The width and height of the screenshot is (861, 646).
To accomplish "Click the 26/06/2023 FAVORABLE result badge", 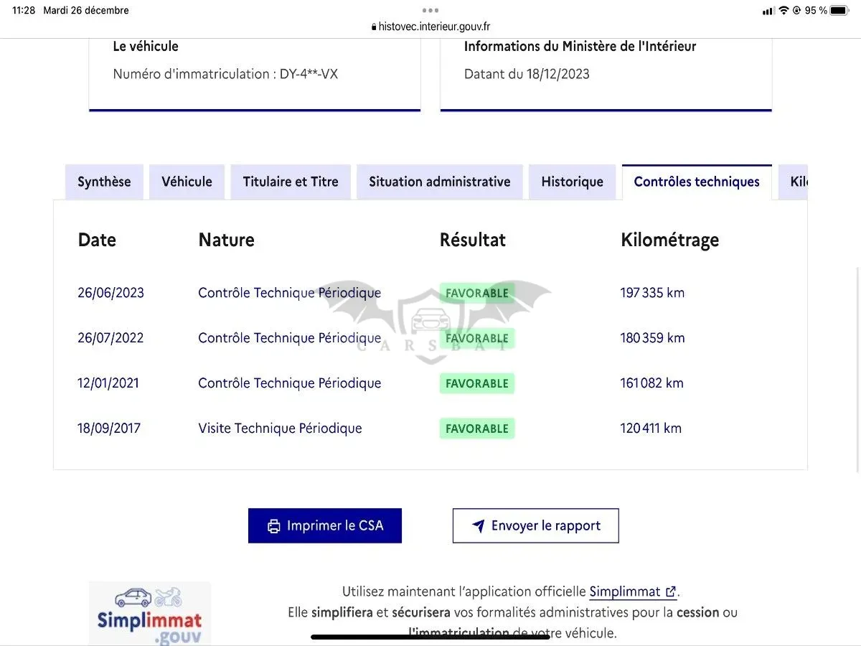I will (x=477, y=293).
